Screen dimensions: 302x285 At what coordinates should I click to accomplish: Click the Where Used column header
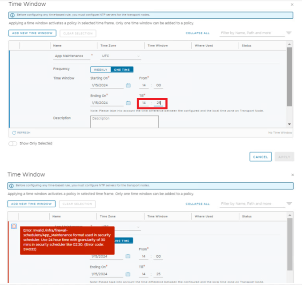tap(203, 45)
